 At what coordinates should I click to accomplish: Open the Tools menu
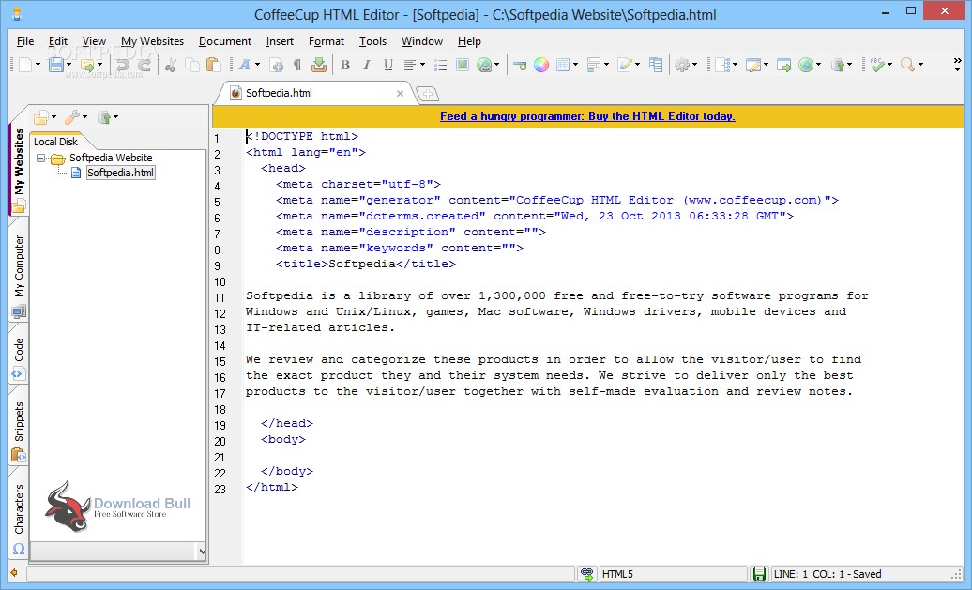372,41
